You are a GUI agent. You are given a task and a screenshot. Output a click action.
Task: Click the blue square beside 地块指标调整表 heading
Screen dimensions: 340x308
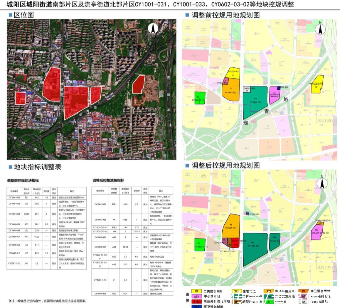10,167
